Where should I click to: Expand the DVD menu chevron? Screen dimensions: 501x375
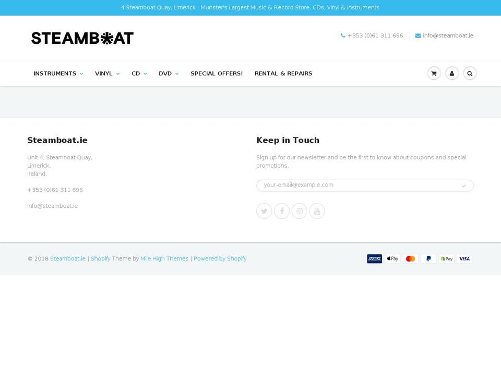[x=177, y=73]
